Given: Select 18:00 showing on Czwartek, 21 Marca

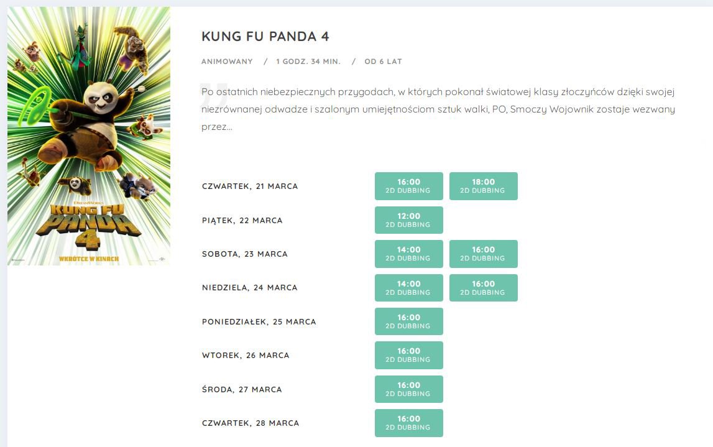Looking at the screenshot, I should (484, 186).
